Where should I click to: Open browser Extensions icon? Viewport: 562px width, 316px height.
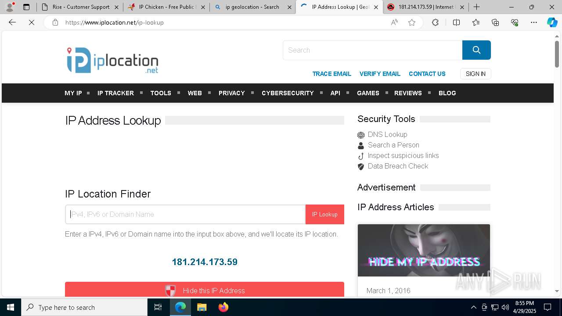point(435,22)
